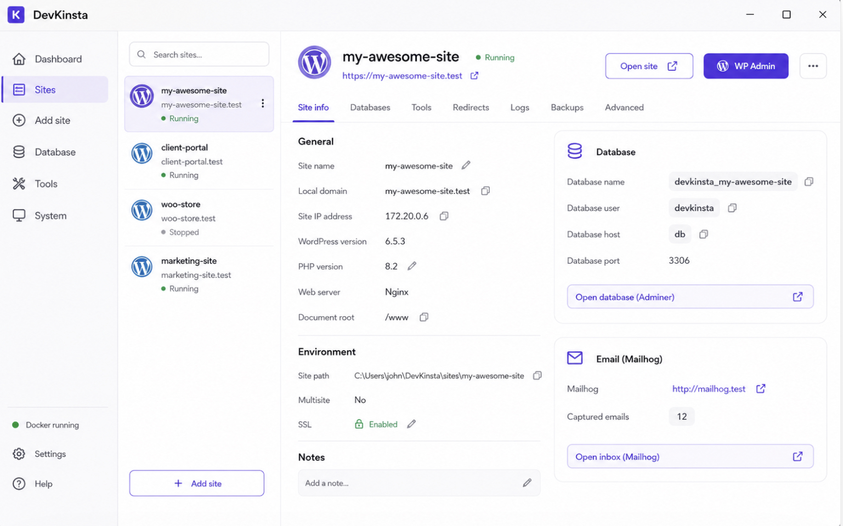Switch to the Databases tab
843x526 pixels.
point(370,107)
